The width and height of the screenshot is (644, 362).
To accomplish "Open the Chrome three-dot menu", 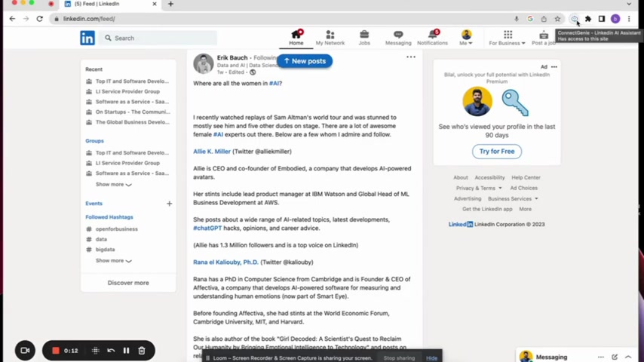I will (629, 19).
